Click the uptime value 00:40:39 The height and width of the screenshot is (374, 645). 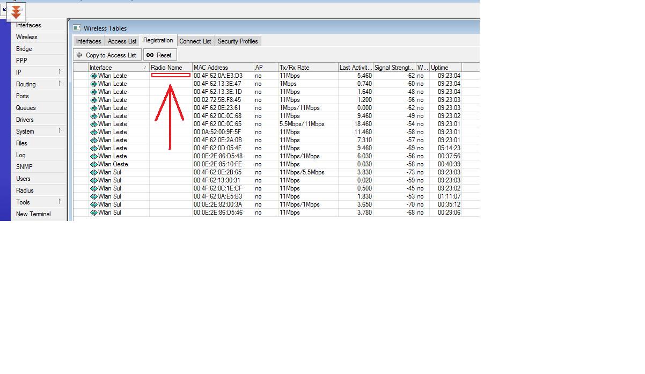[449, 164]
